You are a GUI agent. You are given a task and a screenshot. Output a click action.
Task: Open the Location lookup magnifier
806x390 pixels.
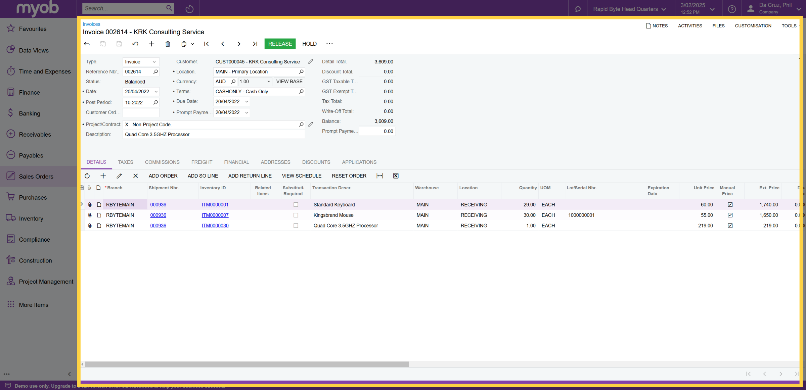(x=301, y=72)
